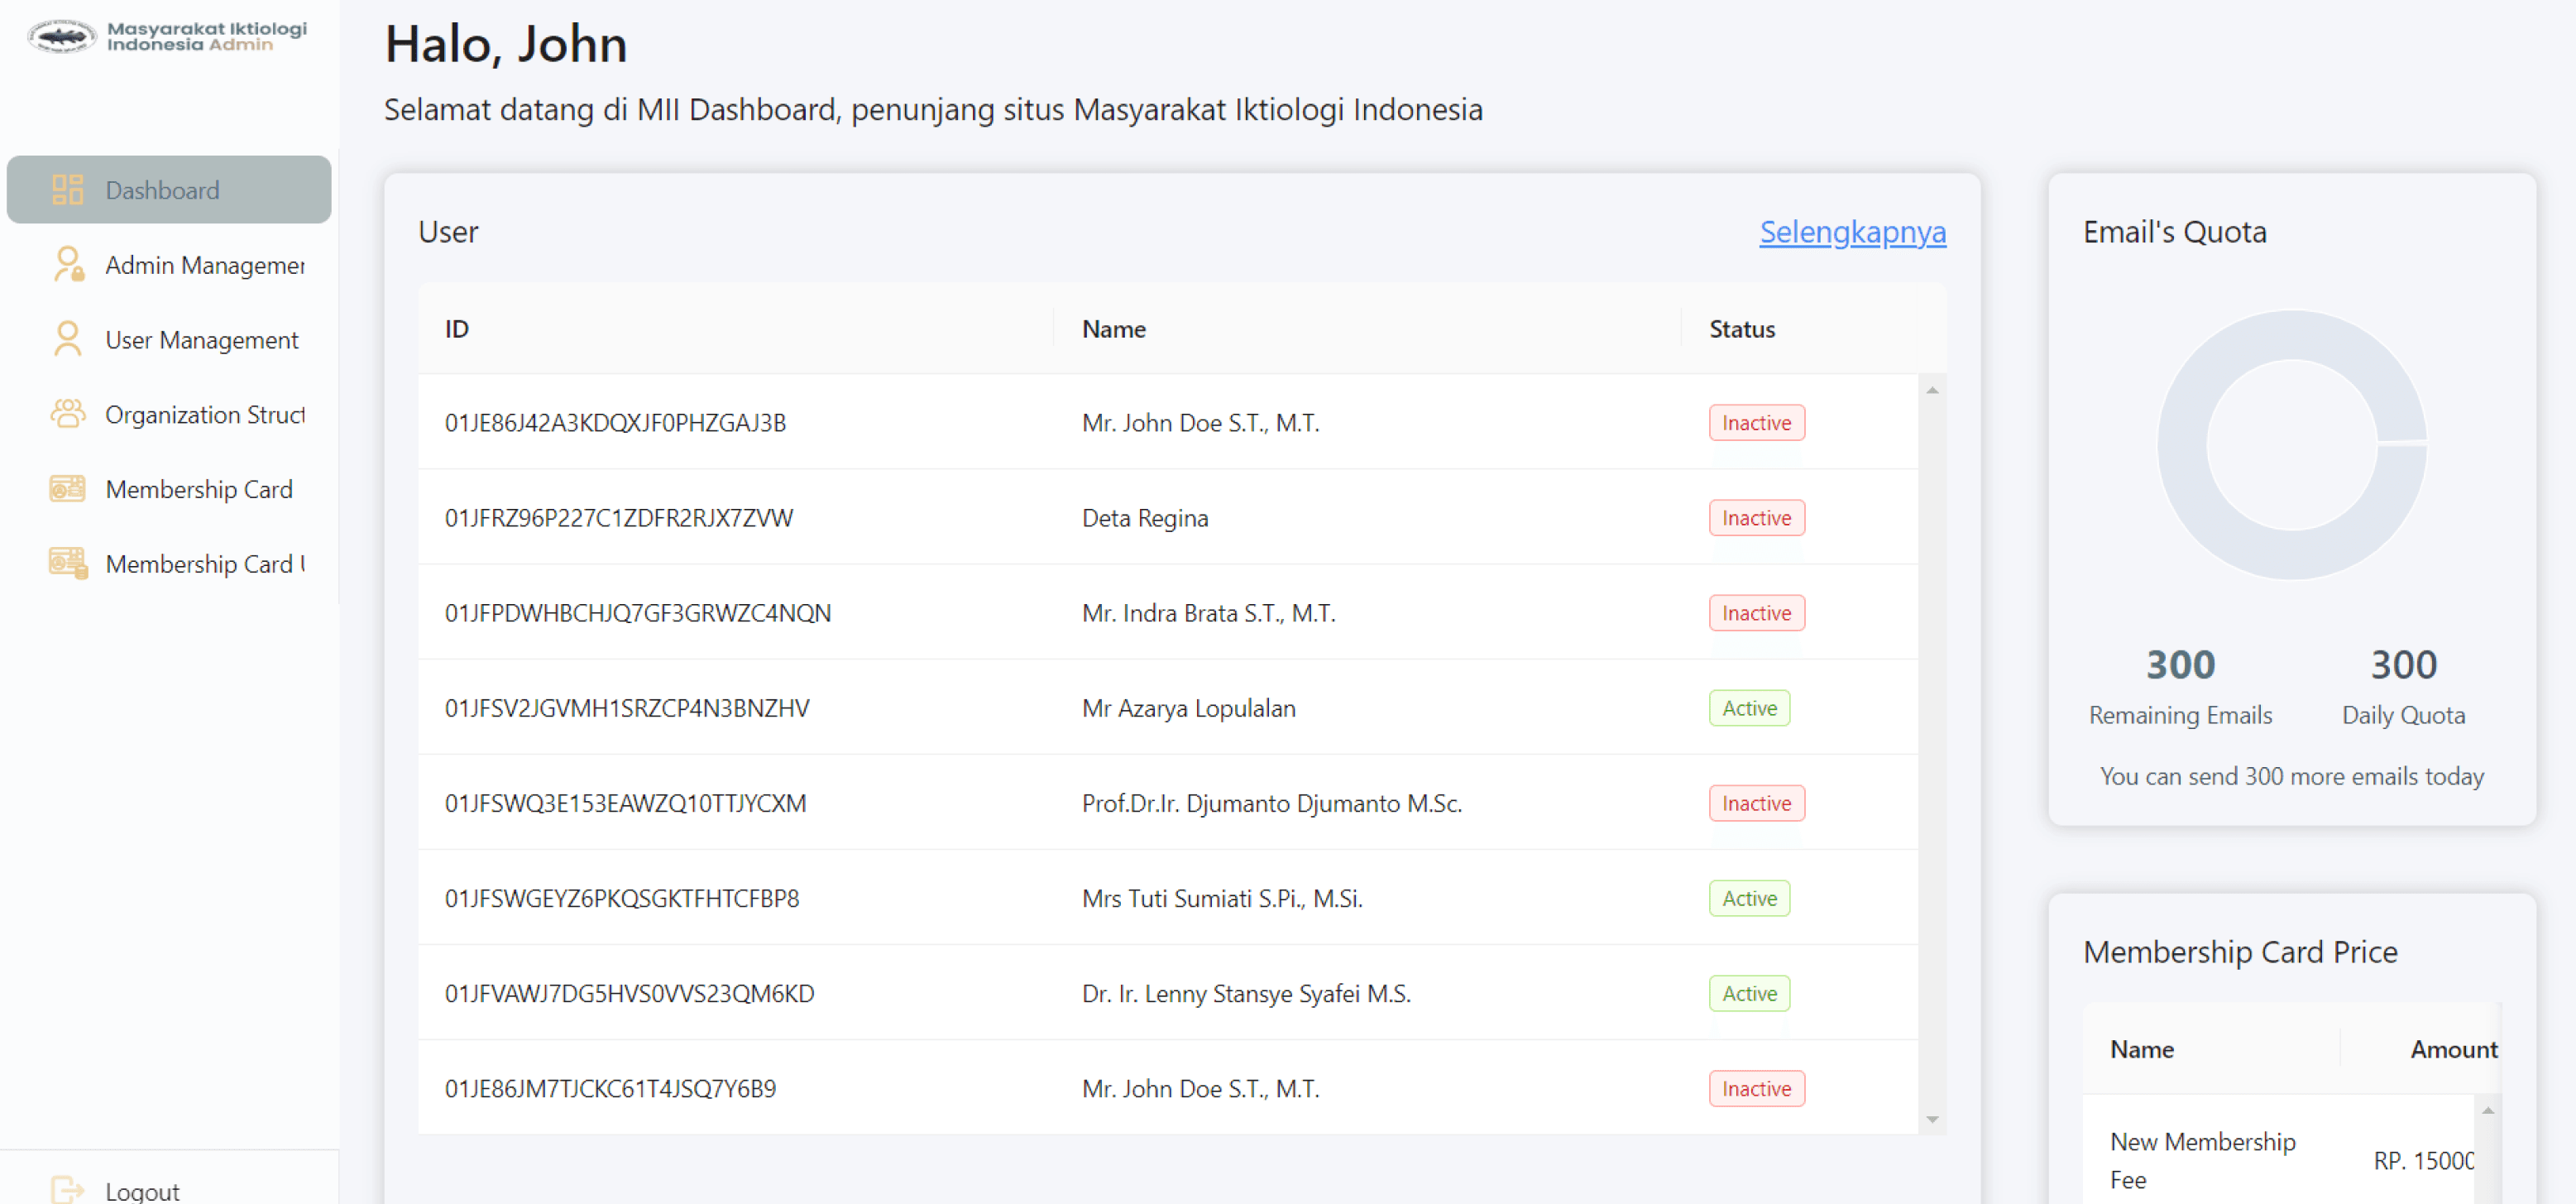Open Admin Management menu item

click(x=204, y=265)
